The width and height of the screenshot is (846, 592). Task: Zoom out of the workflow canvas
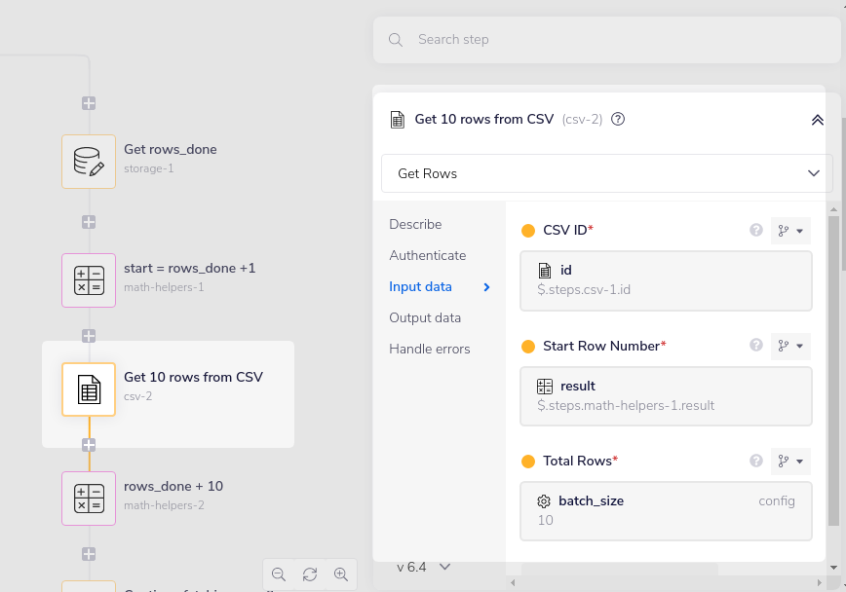(279, 574)
